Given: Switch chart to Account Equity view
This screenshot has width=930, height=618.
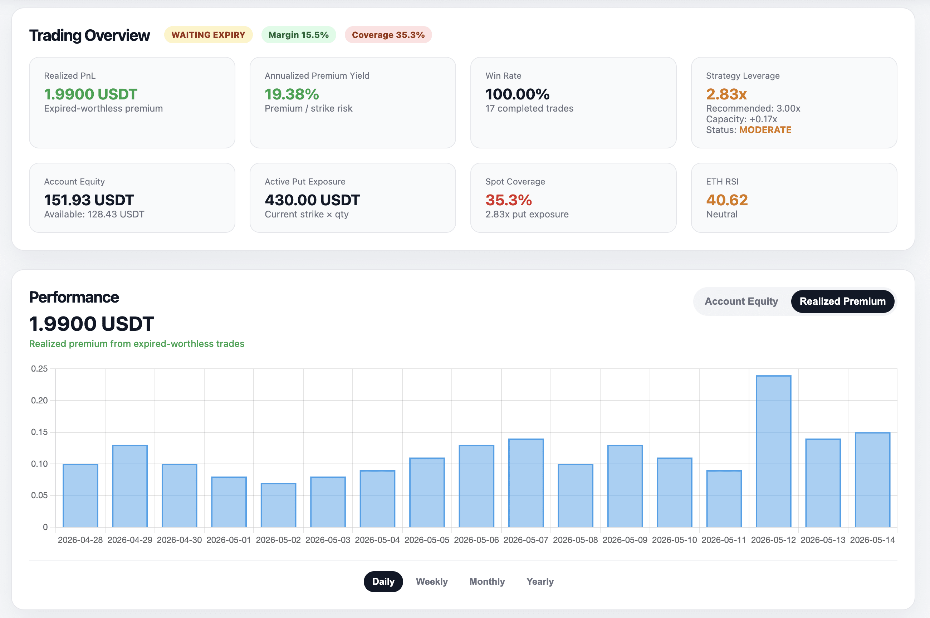Looking at the screenshot, I should click(741, 301).
